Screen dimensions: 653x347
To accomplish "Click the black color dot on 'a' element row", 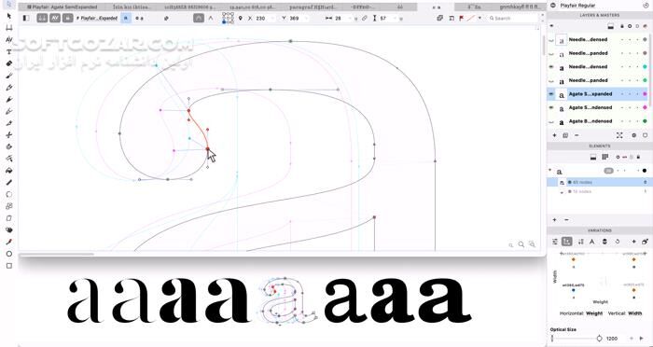I will click(x=645, y=171).
